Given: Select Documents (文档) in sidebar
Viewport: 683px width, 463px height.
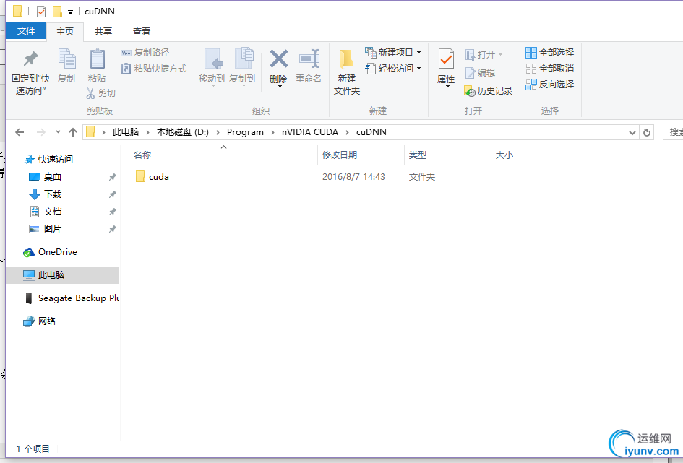Looking at the screenshot, I should tap(46, 212).
